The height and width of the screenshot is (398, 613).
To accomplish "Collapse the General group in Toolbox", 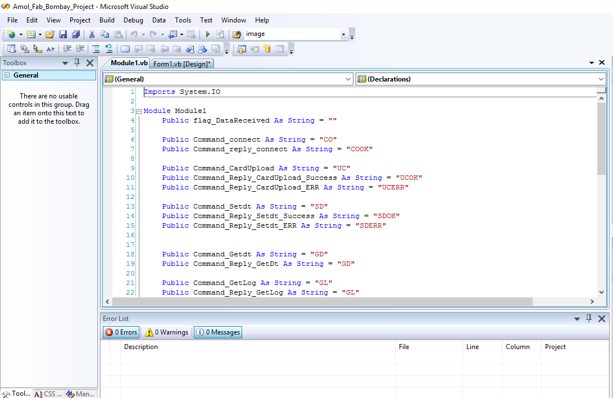I will [7, 75].
